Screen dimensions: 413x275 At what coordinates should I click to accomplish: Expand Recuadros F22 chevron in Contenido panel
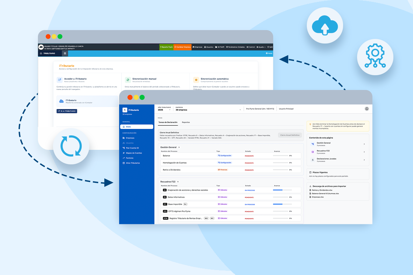pyautogui.click(x=364, y=152)
